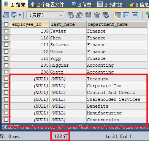149x141 pixels.
Task: Click the export result set icon
Action: point(6,16)
